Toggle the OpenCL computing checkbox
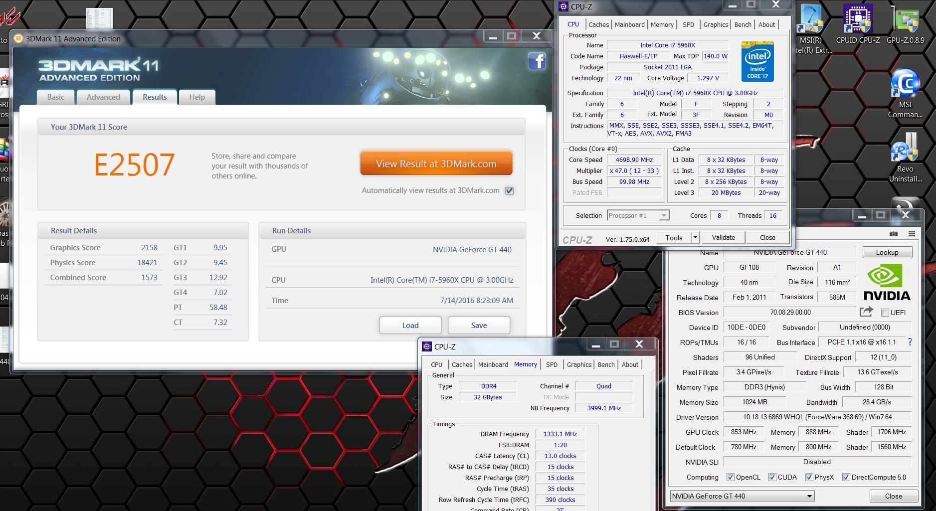 coord(731,477)
